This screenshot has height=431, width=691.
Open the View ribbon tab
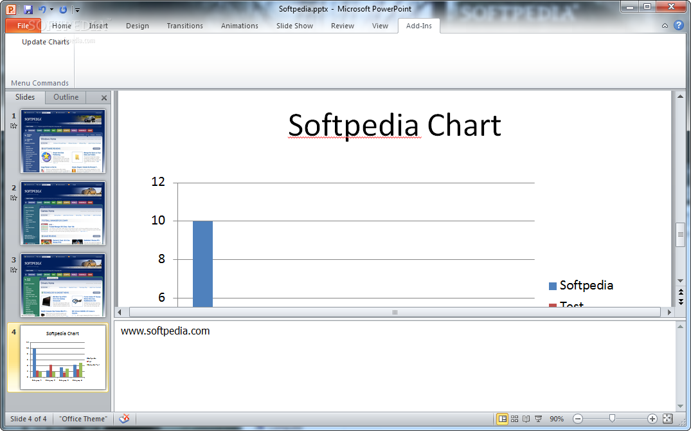380,26
